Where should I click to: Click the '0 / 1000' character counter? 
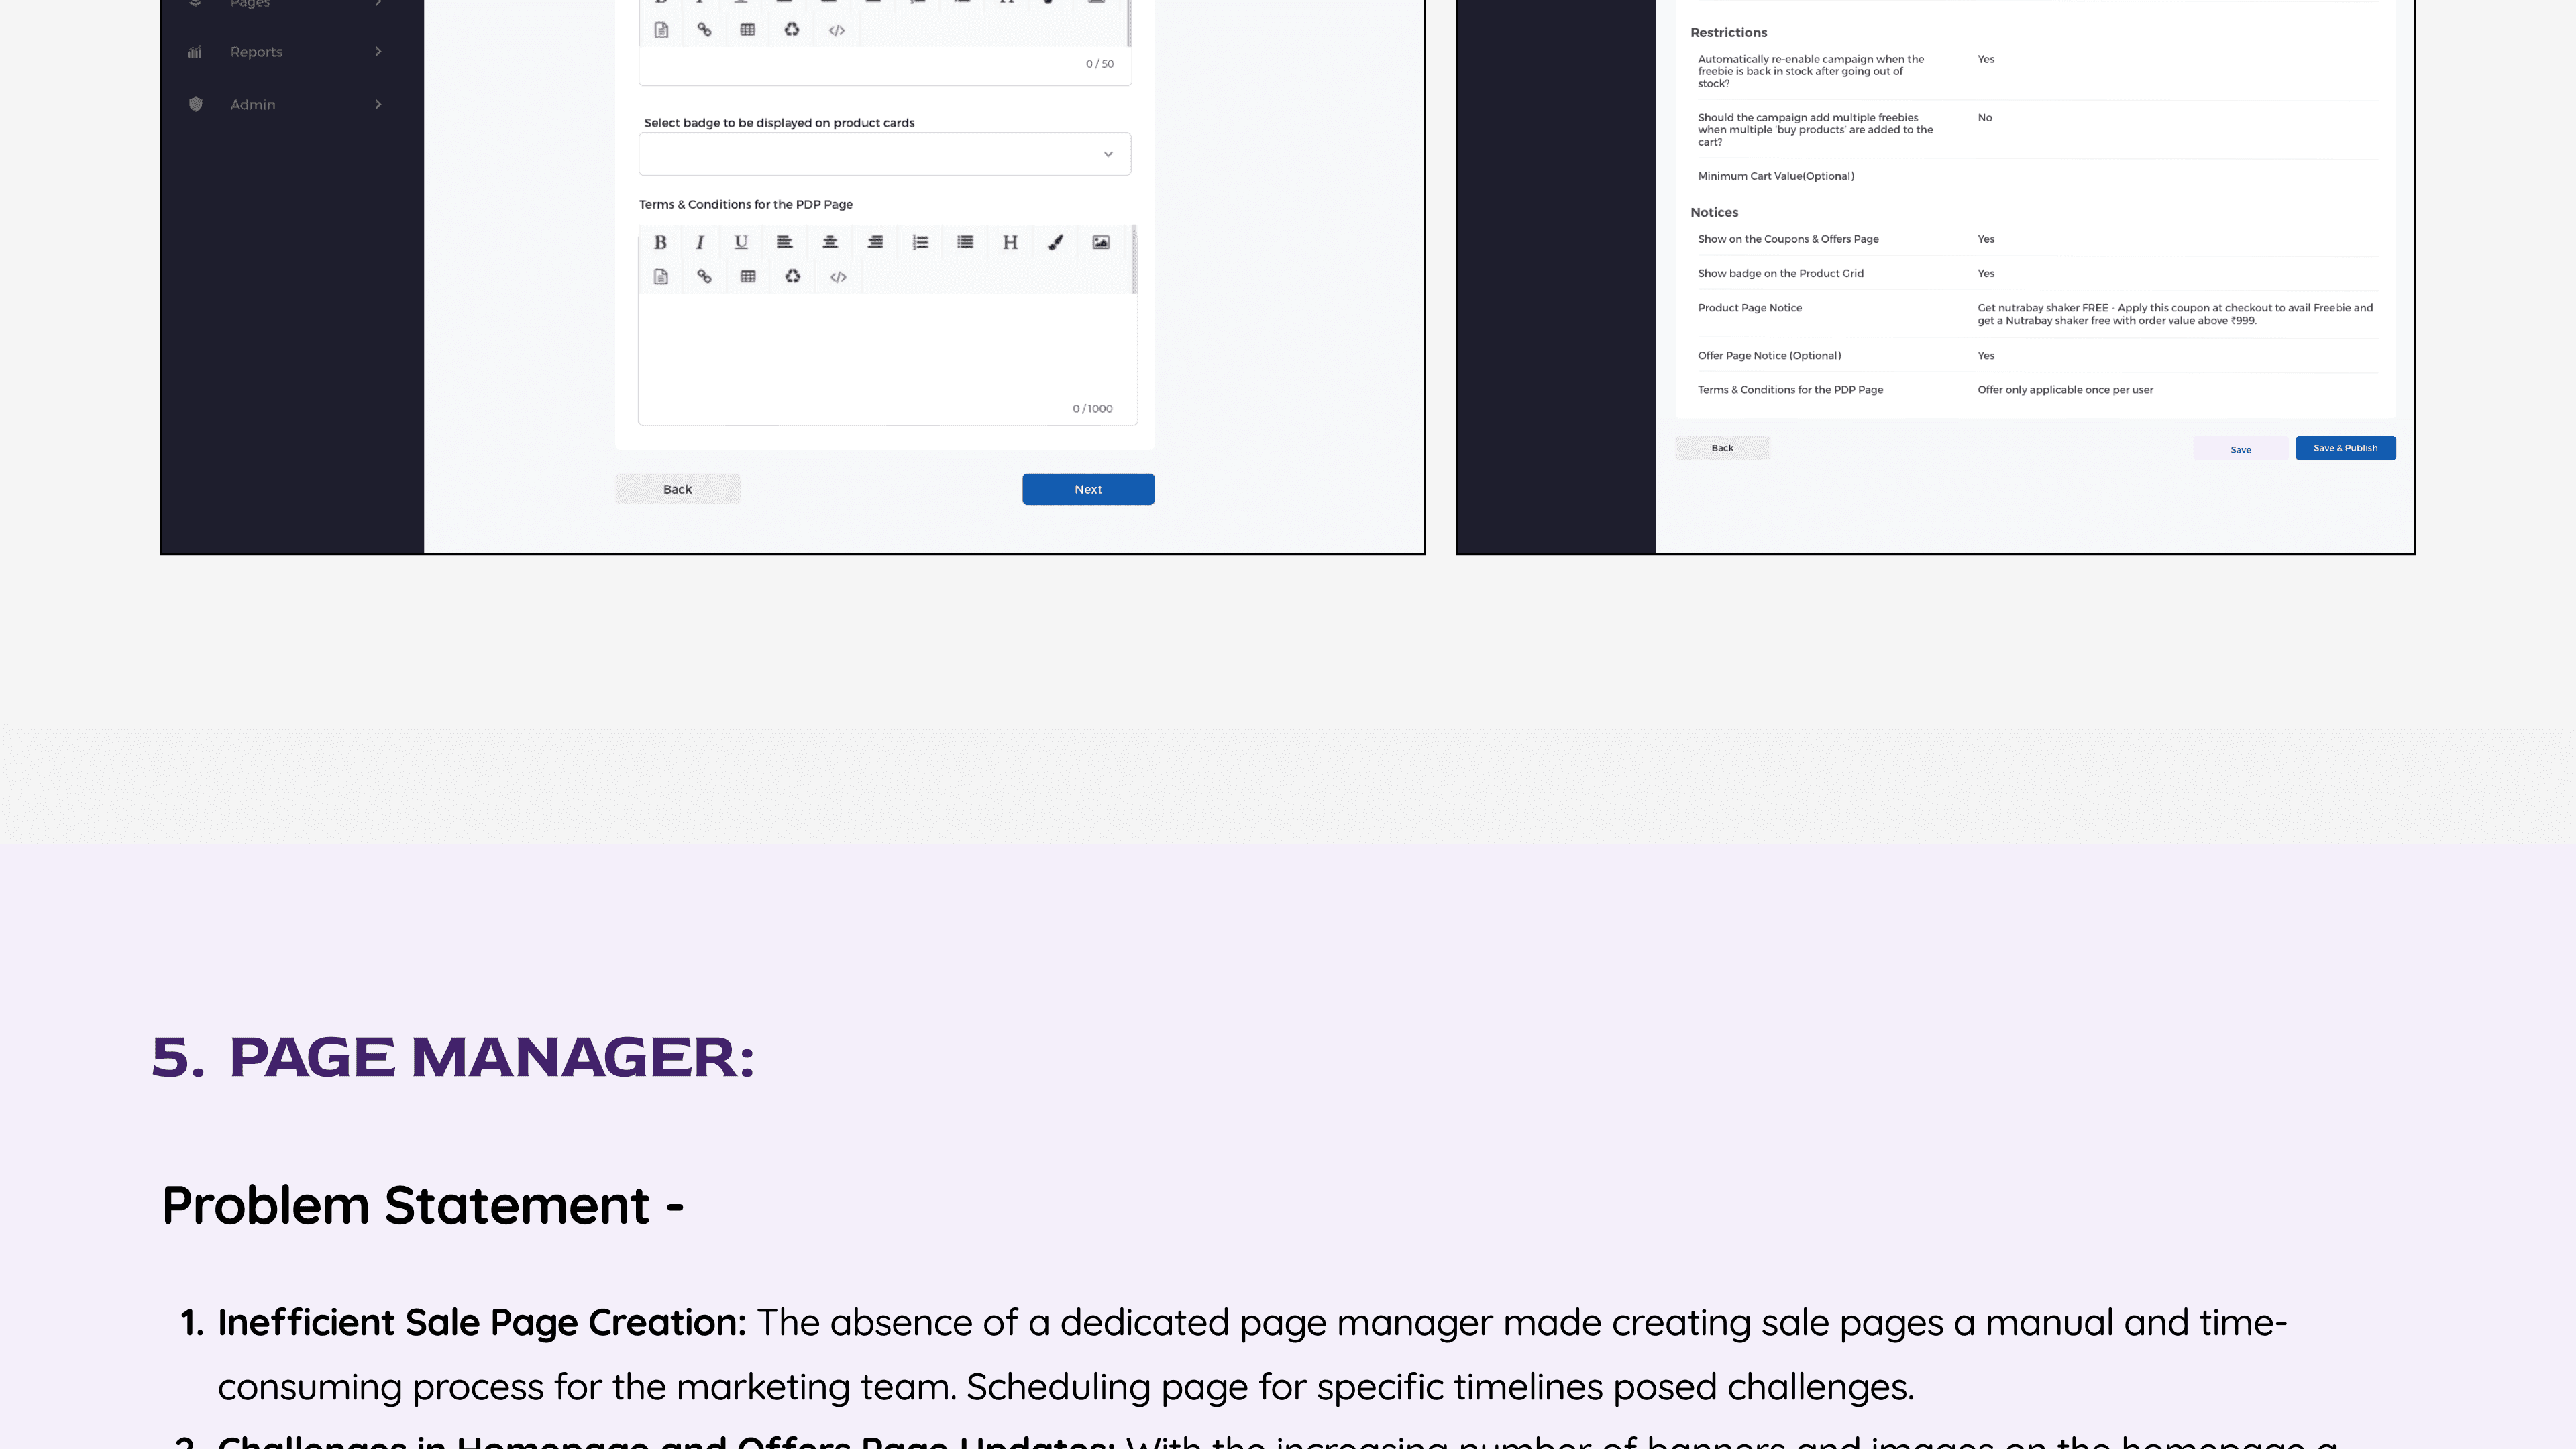point(1093,408)
